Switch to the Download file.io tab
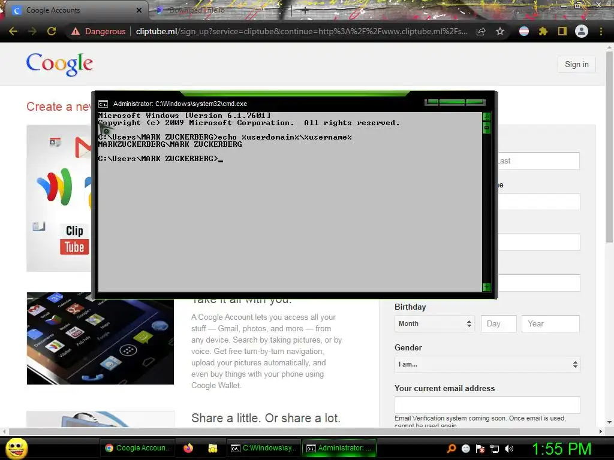The image size is (614, 460). (196, 10)
